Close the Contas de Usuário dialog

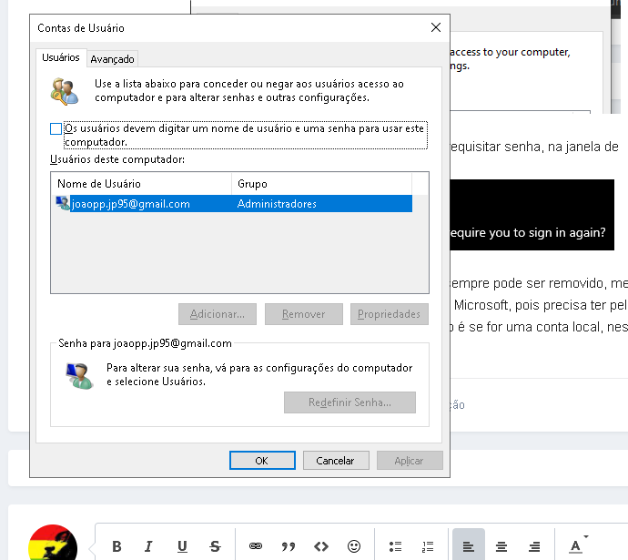pyautogui.click(x=436, y=27)
